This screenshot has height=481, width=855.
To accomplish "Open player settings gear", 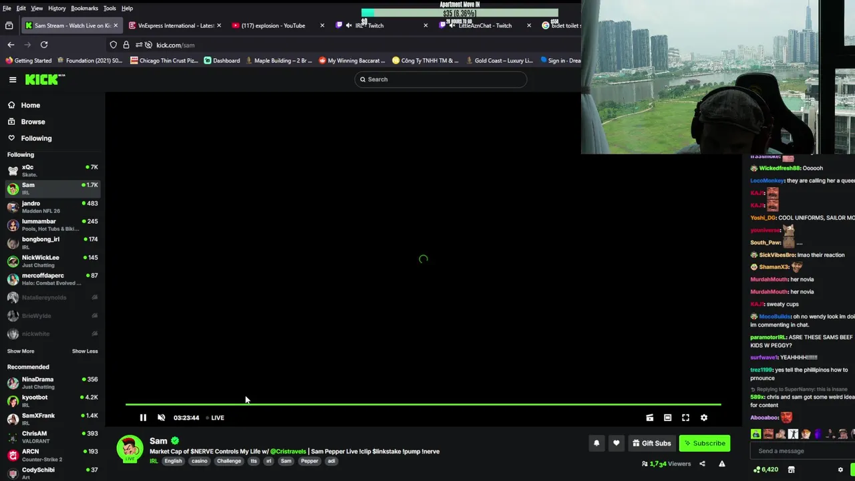I will click(703, 418).
